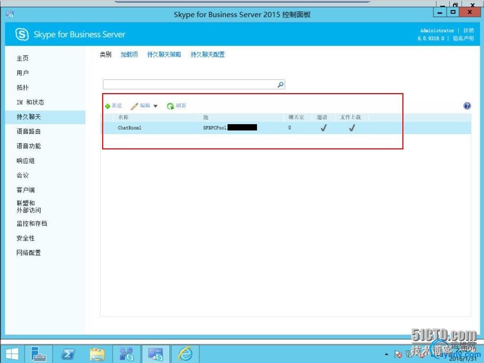This screenshot has width=484, height=363.
Task: Open the 加载项 tab
Action: pyautogui.click(x=129, y=55)
